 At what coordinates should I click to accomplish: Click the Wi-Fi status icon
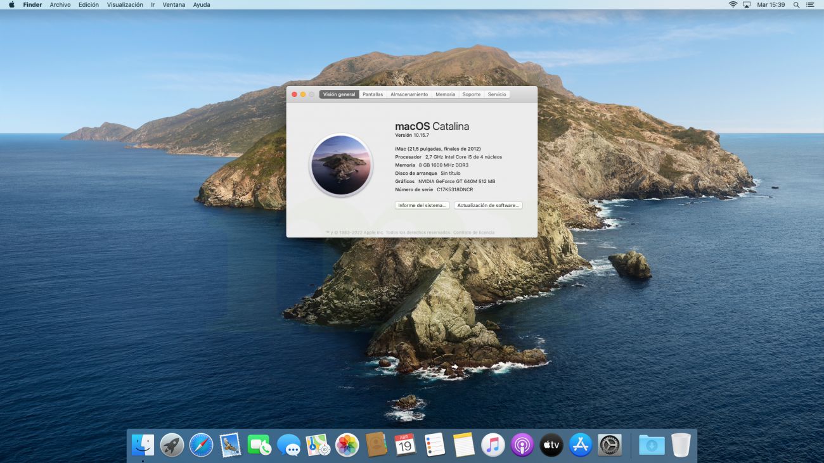pos(733,4)
